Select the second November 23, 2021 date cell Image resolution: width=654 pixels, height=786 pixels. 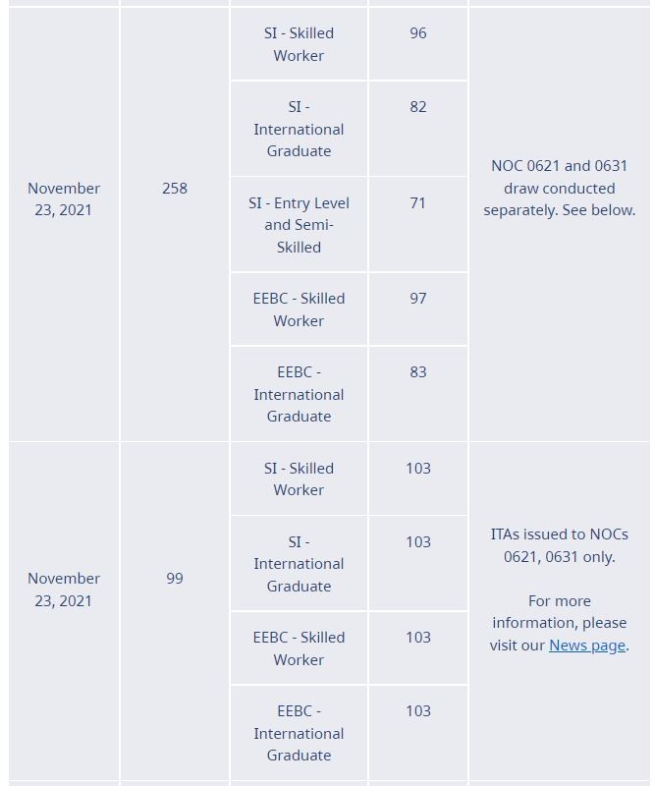[x=64, y=611]
